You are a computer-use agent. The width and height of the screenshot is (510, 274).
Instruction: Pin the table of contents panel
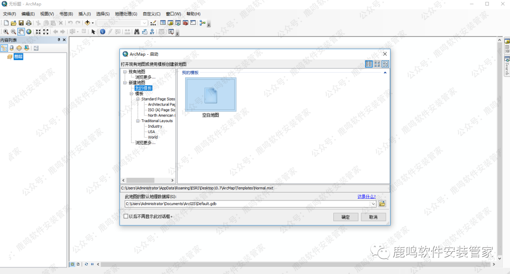(59, 40)
